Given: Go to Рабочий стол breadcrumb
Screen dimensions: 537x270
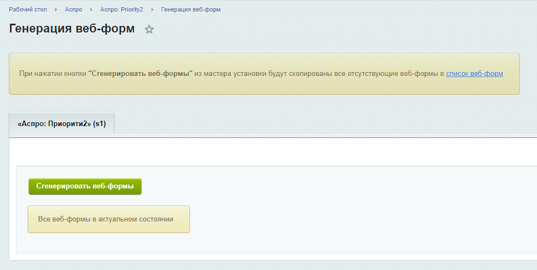Looking at the screenshot, I should pyautogui.click(x=28, y=9).
